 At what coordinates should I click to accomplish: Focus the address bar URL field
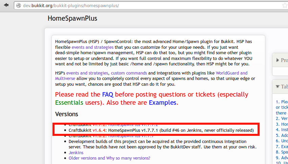click(151, 6)
